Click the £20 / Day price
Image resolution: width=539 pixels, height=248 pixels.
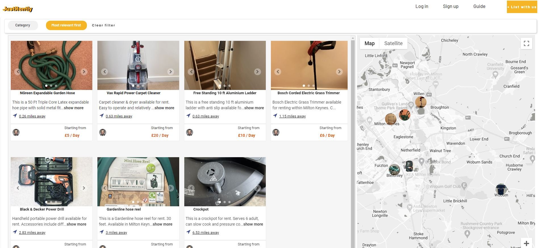(160, 135)
